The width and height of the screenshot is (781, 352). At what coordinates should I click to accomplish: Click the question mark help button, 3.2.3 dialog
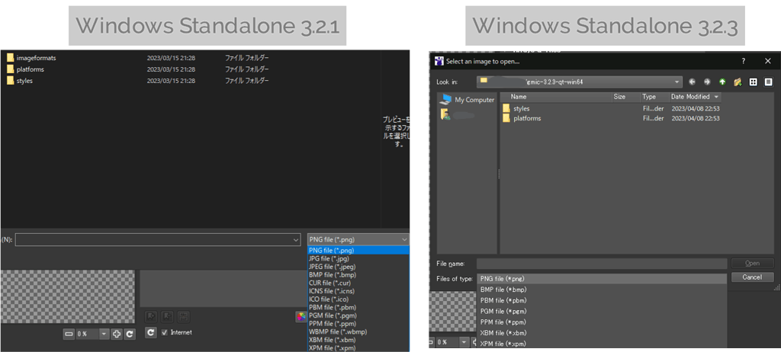tap(744, 61)
